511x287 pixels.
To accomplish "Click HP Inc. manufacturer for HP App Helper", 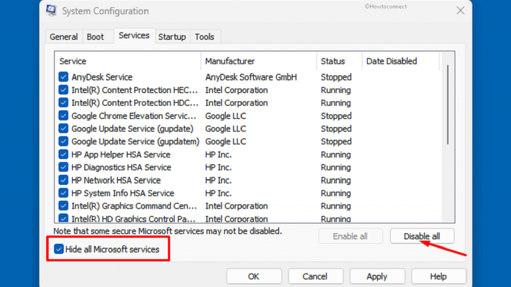I will click(219, 154).
